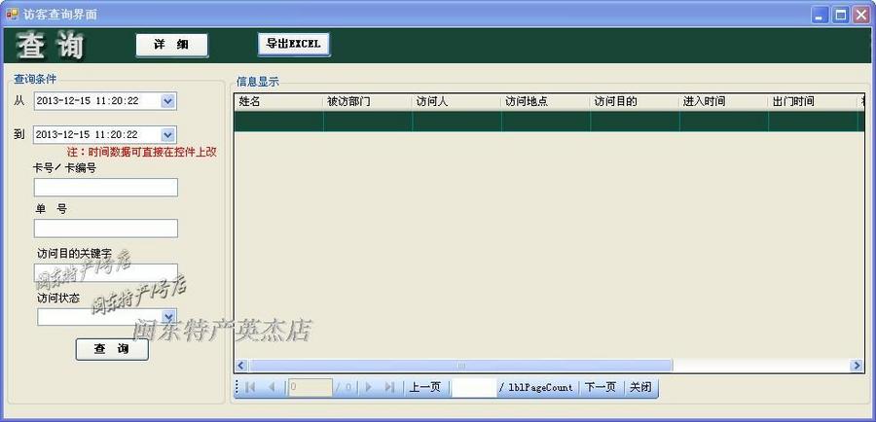The width and height of the screenshot is (876, 422).
Task: Expand the 访问状态 combo box
Action: [168, 317]
